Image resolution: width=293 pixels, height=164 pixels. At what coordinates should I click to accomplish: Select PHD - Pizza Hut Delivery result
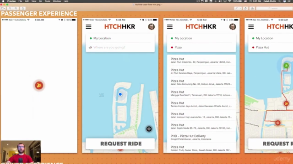pos(201,137)
